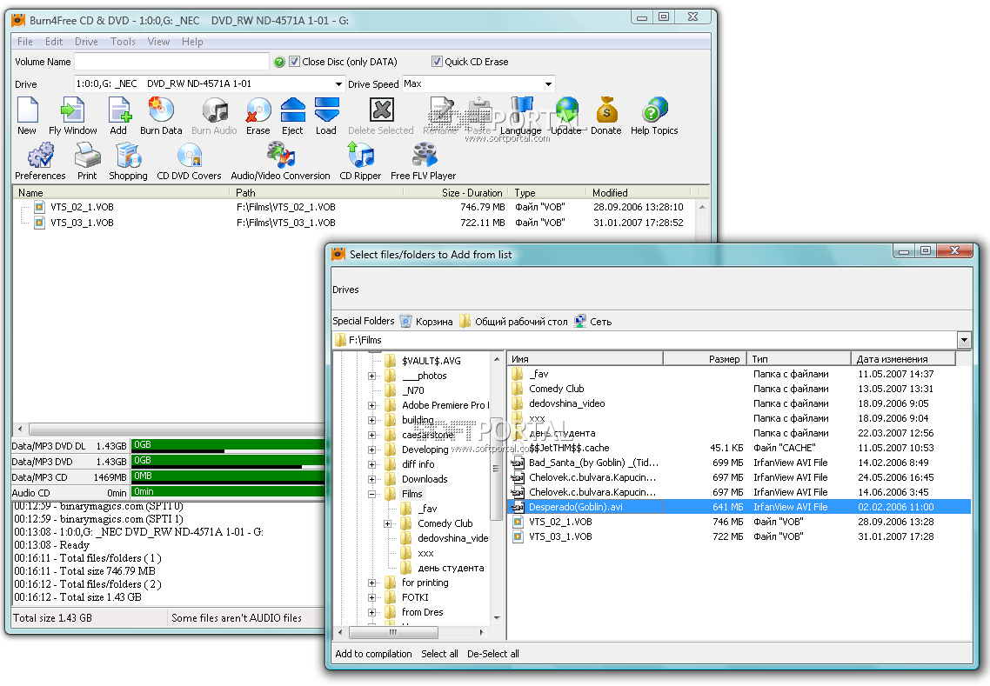Disable the Quick CD Erase checkbox
This screenshot has width=990, height=686.
click(438, 62)
